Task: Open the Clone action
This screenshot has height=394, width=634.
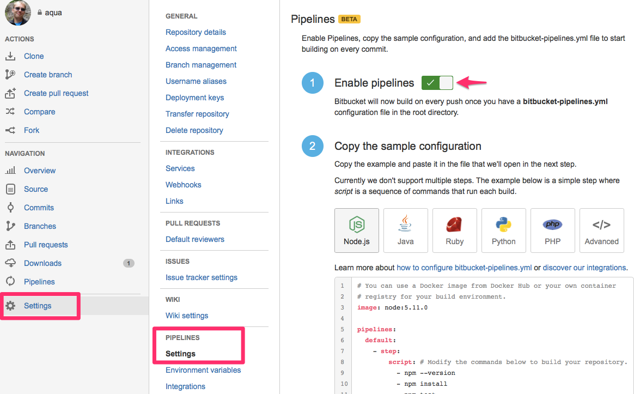Action: (34, 56)
